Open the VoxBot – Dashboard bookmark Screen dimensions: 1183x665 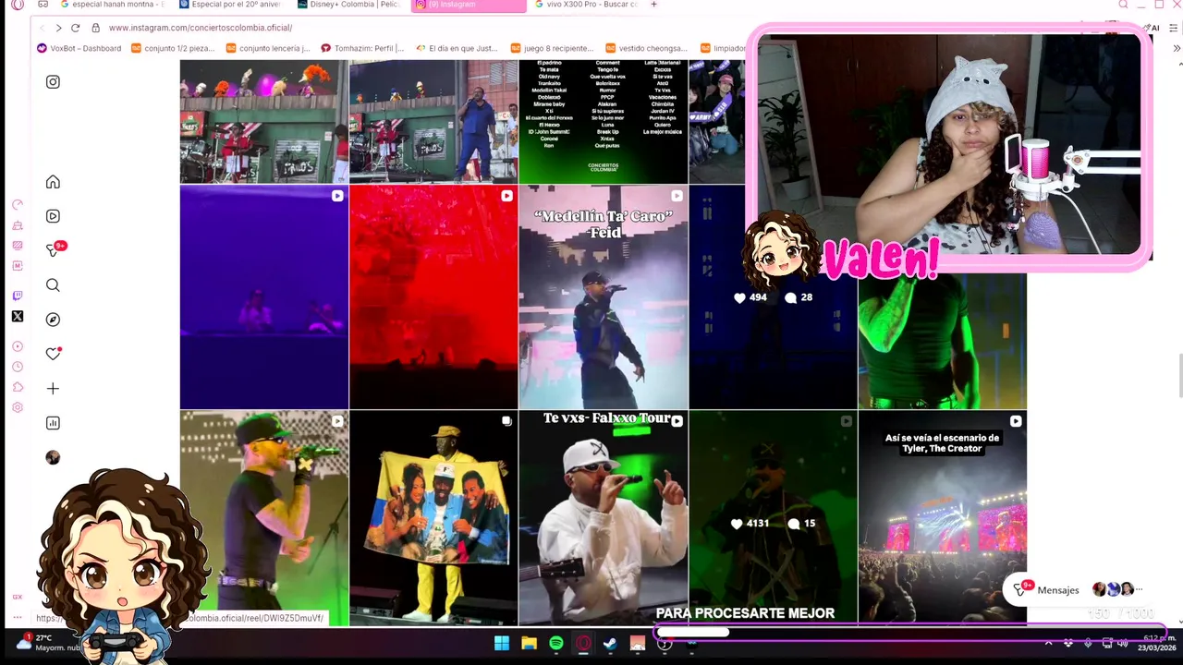79,48
